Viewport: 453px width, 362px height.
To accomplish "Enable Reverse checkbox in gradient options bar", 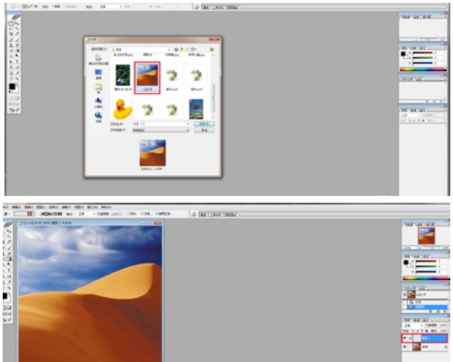I will click(128, 214).
